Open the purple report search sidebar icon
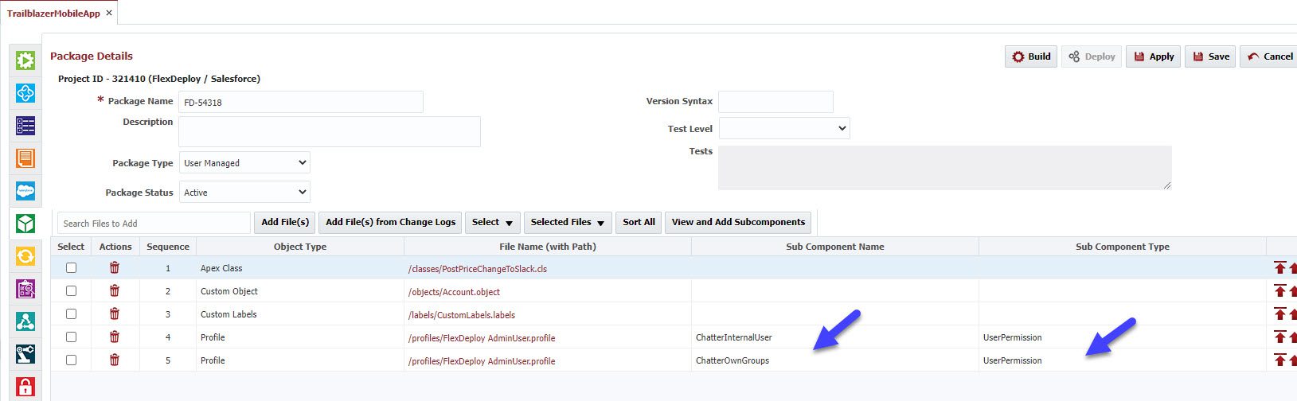This screenshot has height=401, width=1297. tap(25, 289)
